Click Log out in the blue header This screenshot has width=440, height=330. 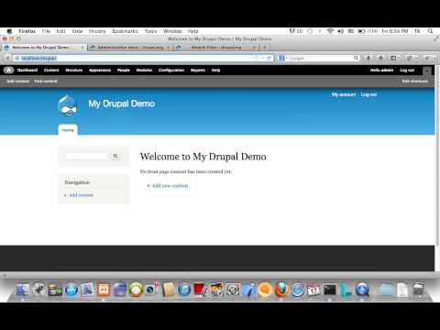coord(368,94)
